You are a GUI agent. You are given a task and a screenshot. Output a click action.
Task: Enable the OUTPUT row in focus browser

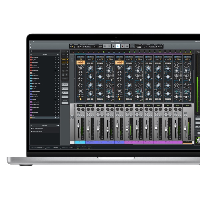65,67
